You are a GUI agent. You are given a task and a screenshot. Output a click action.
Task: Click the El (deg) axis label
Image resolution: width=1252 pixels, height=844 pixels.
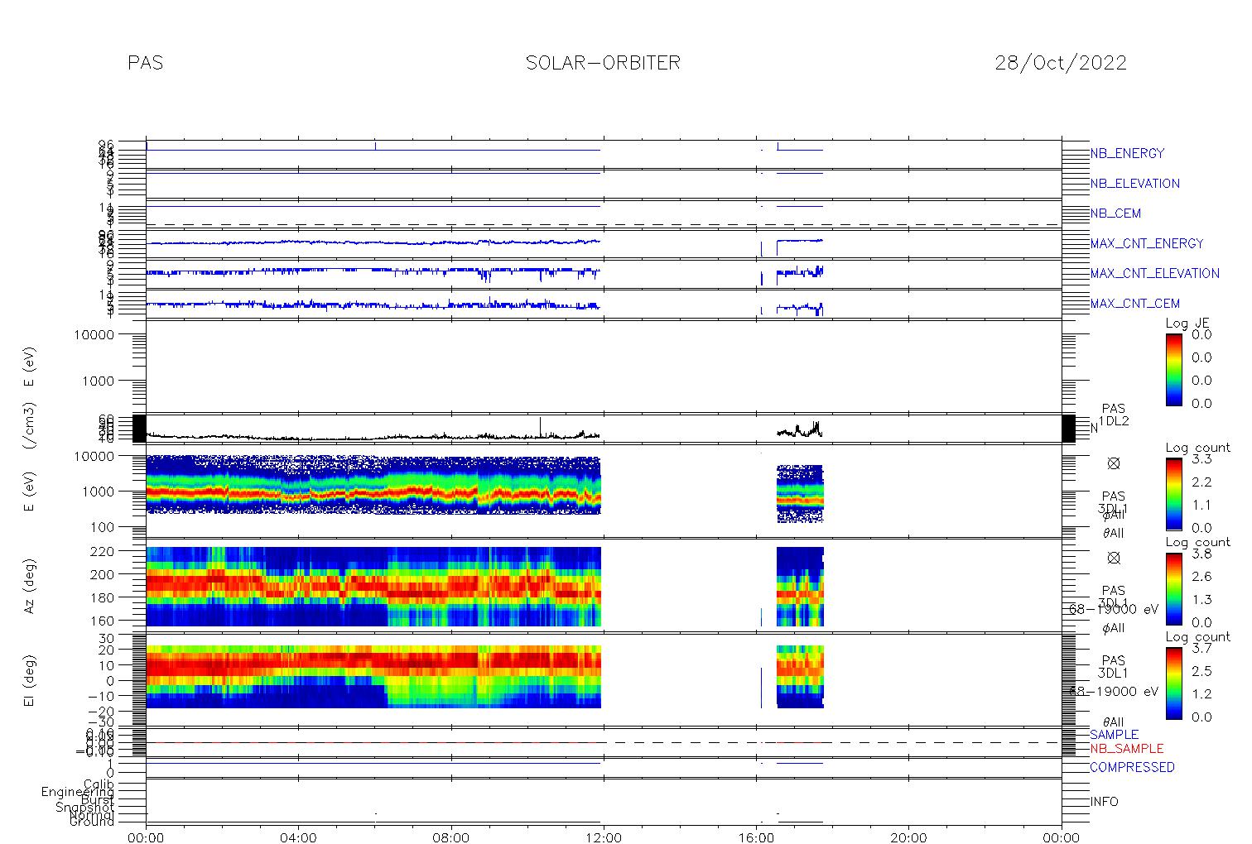29,680
